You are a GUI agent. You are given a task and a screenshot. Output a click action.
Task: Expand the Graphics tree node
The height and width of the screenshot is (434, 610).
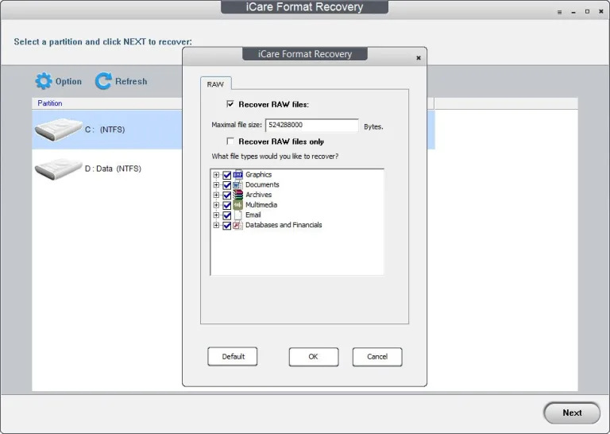(216, 175)
